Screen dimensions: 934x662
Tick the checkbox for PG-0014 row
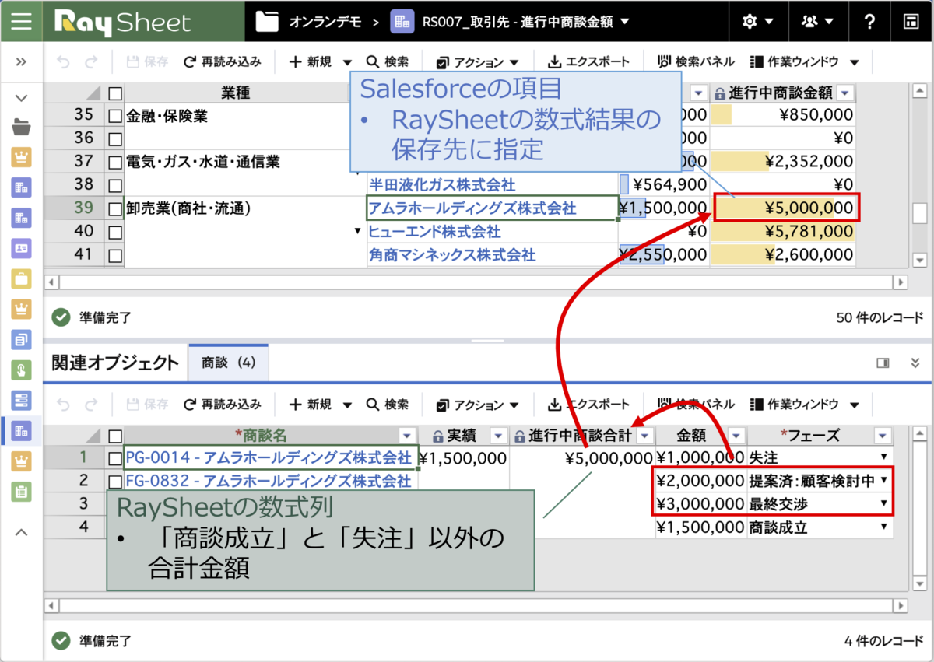coord(115,458)
